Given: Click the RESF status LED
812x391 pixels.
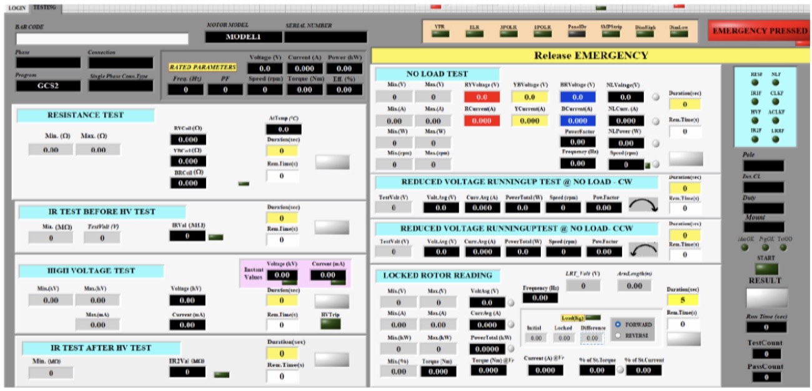Looking at the screenshot, I should 755,82.
